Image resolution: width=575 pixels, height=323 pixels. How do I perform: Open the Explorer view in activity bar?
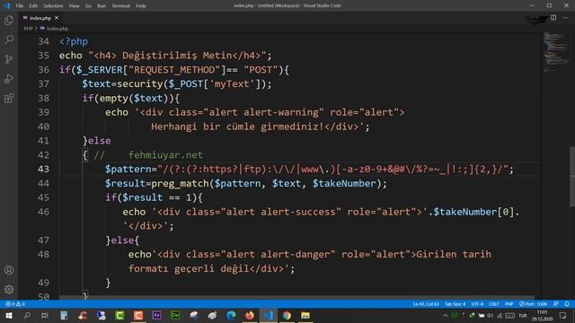point(9,20)
